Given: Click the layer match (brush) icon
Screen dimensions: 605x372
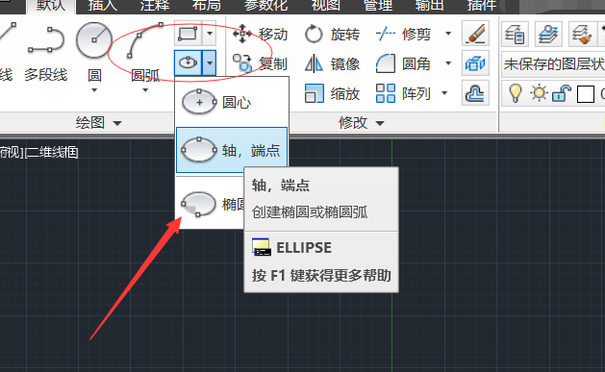Looking at the screenshot, I should coord(582,34).
